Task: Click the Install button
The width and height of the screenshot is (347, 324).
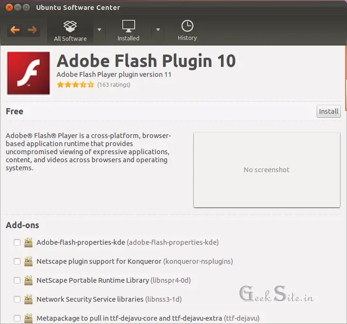Action: click(329, 111)
